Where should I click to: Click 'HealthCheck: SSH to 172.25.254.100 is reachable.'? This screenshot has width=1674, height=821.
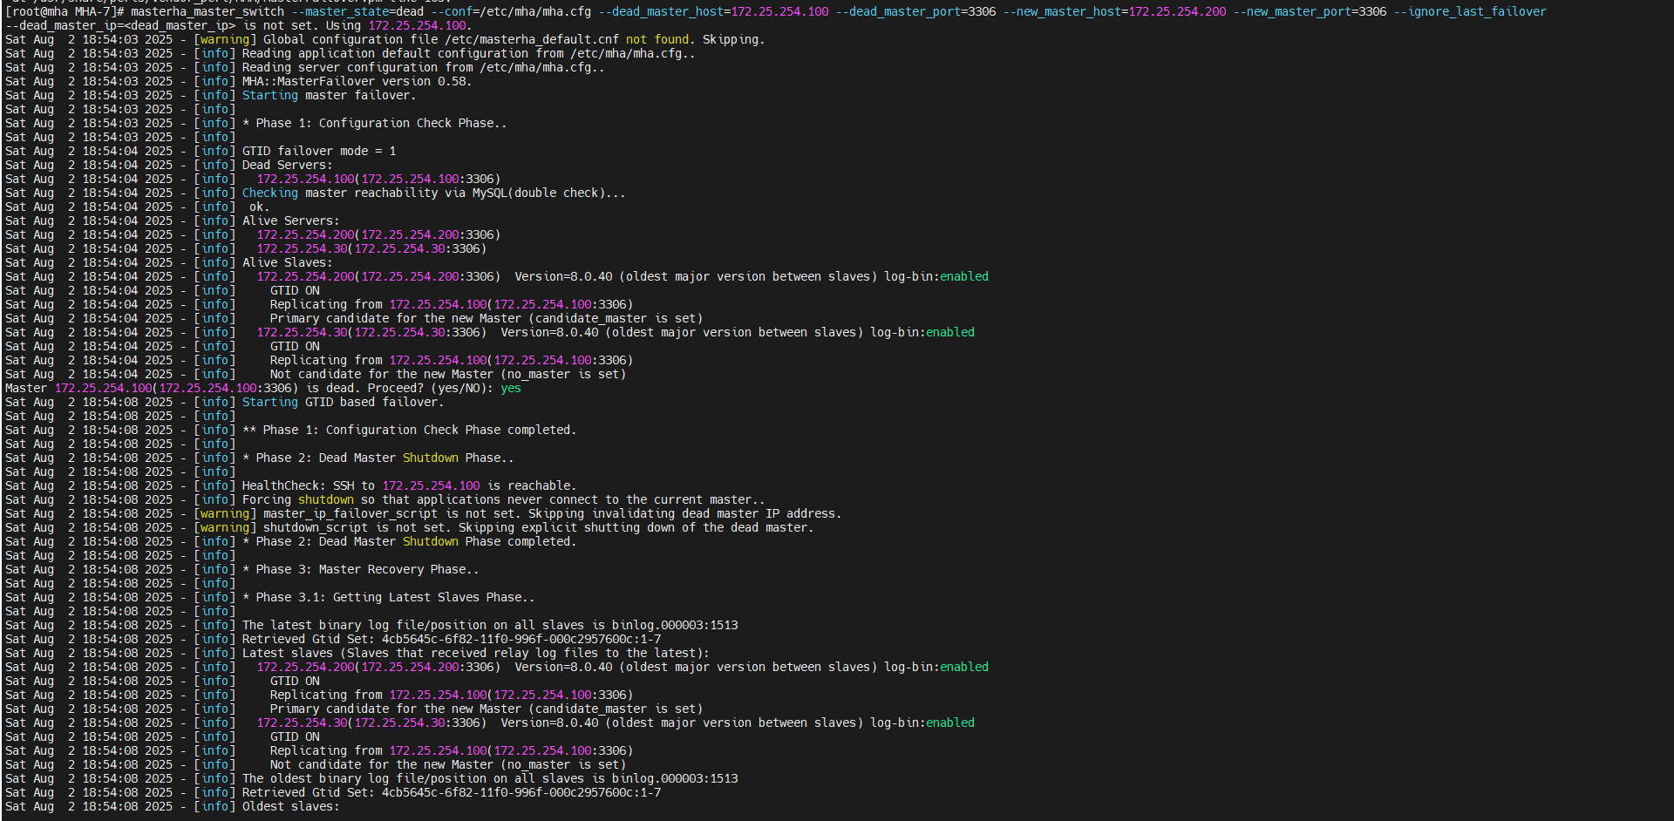pos(409,485)
